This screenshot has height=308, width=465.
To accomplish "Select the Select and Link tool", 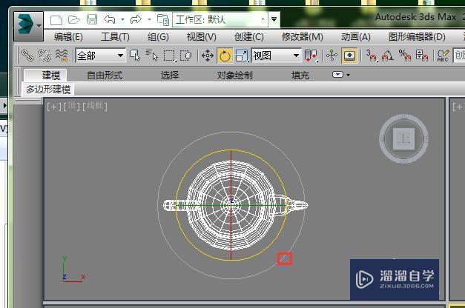I will click(x=27, y=56).
